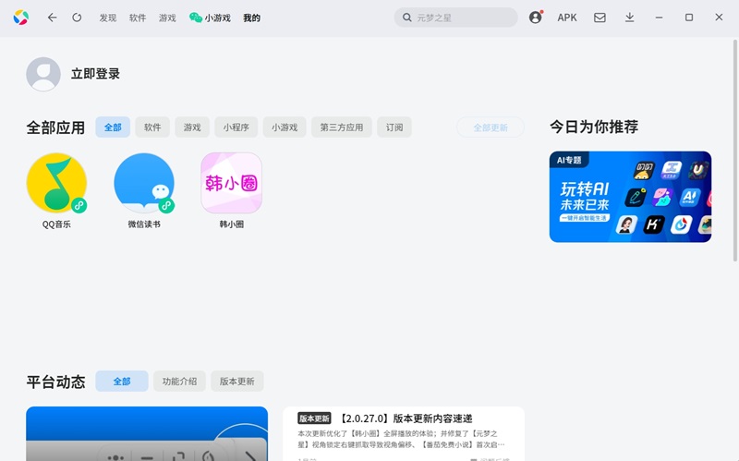Viewport: 739px width, 461px height.
Task: Select the 我的 tab
Action: 251,18
